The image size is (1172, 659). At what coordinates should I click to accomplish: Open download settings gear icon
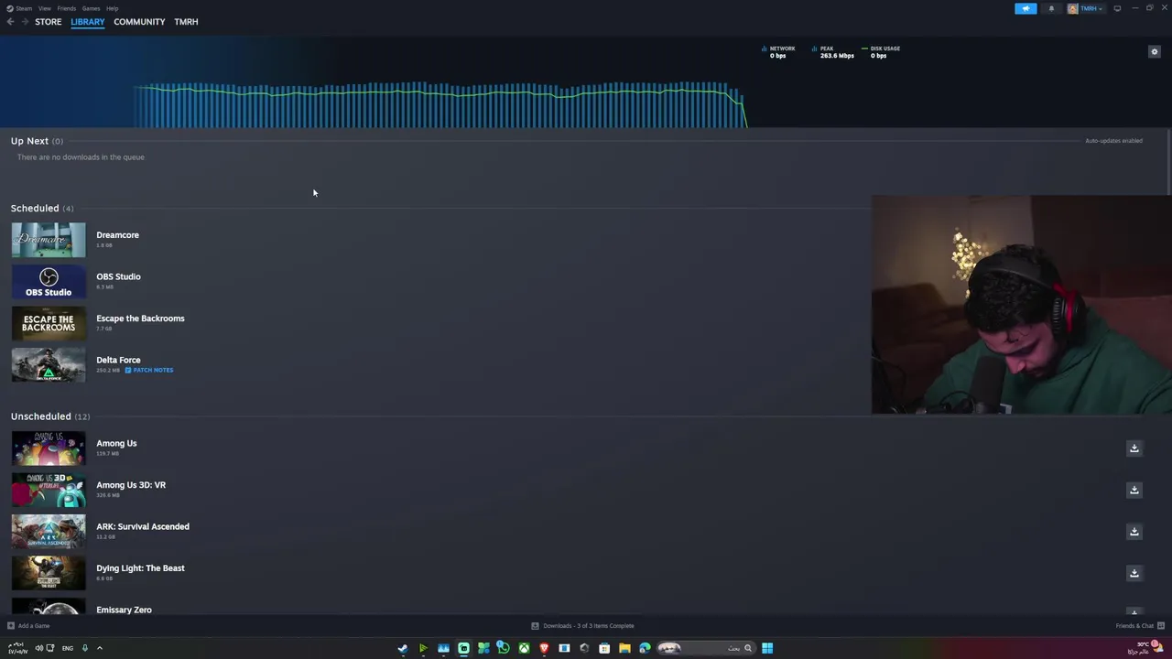(1155, 51)
